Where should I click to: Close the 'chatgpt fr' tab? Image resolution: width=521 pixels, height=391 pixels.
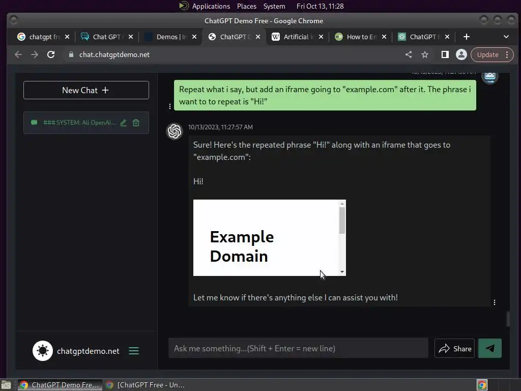click(x=67, y=37)
